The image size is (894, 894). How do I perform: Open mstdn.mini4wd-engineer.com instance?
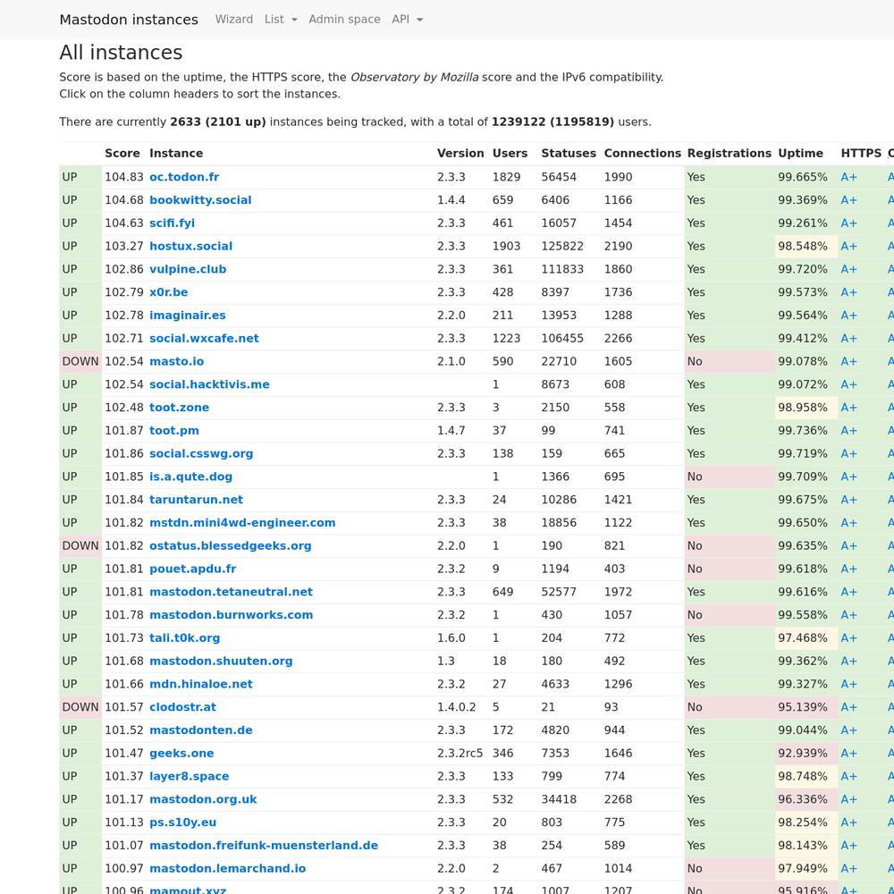point(242,523)
